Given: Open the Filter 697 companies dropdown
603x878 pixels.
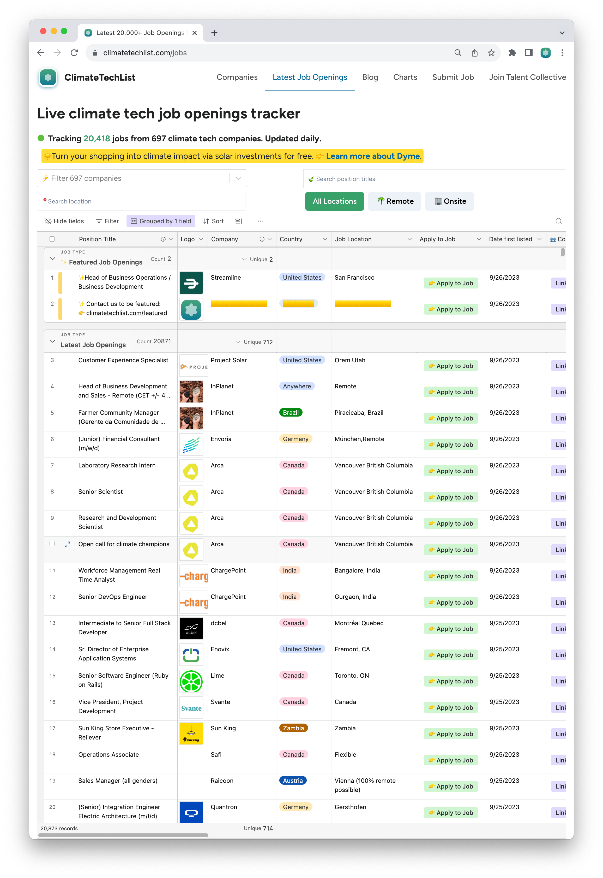Looking at the screenshot, I should 142,178.
